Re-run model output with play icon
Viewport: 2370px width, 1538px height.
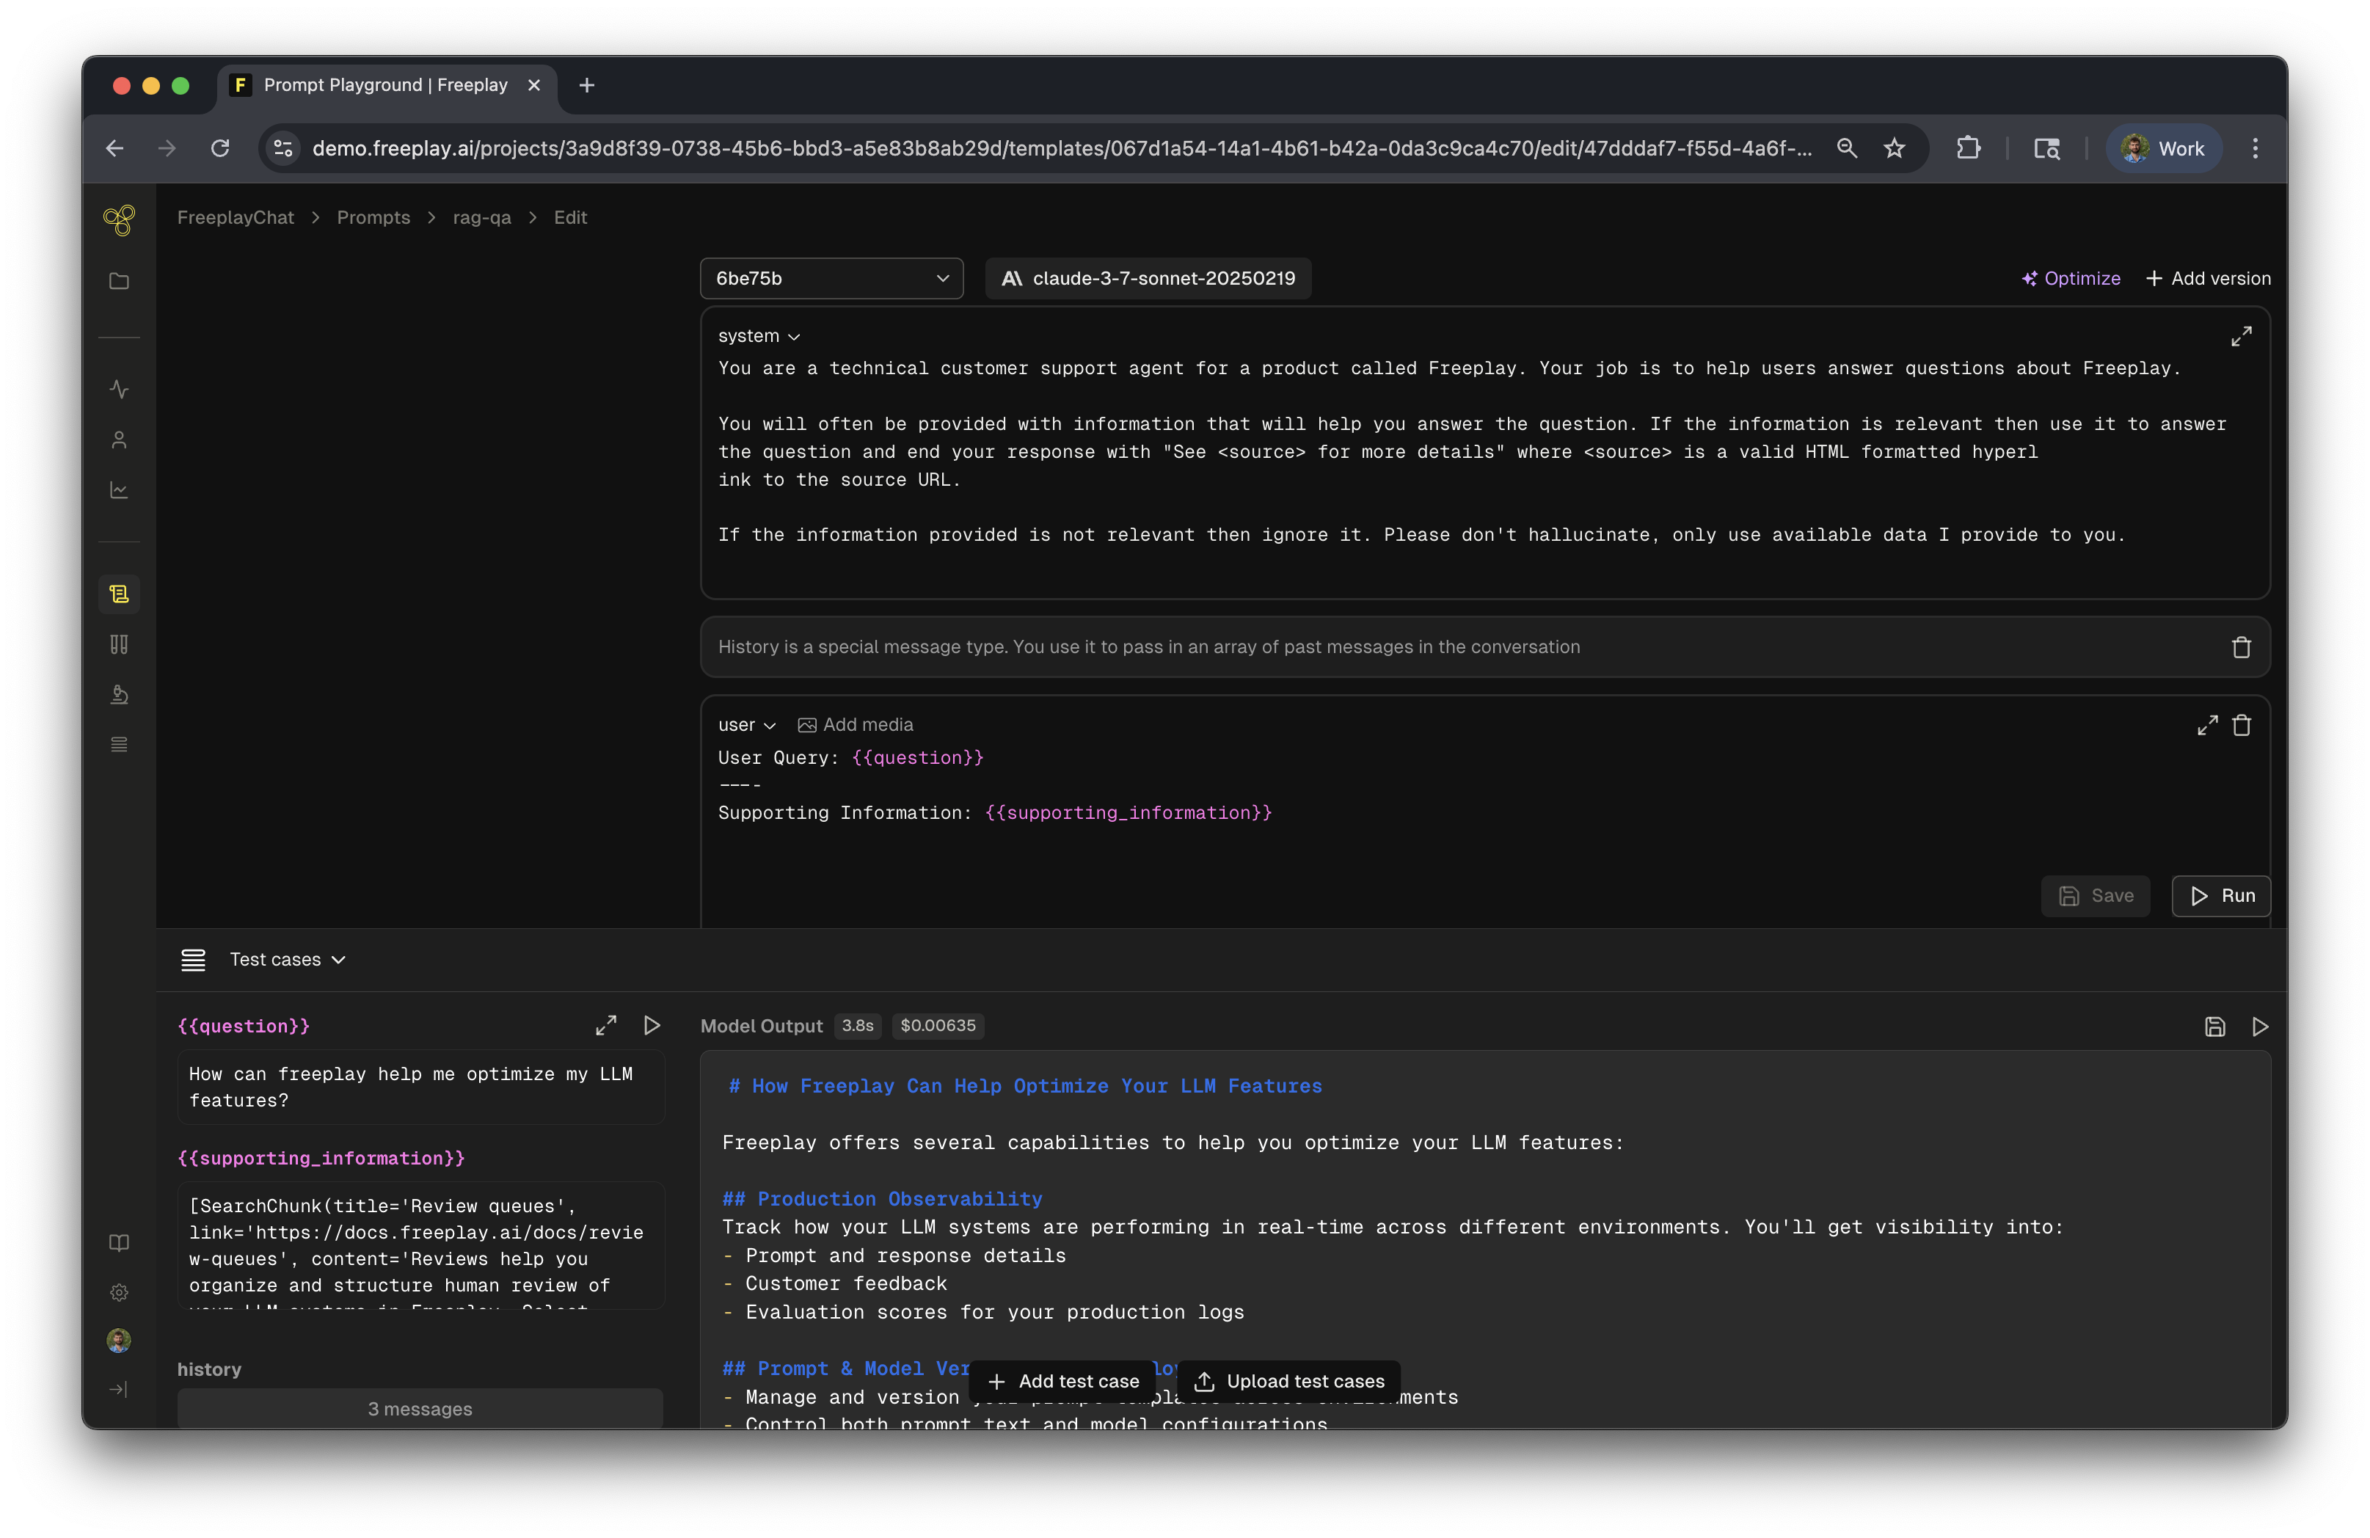tap(2259, 1027)
